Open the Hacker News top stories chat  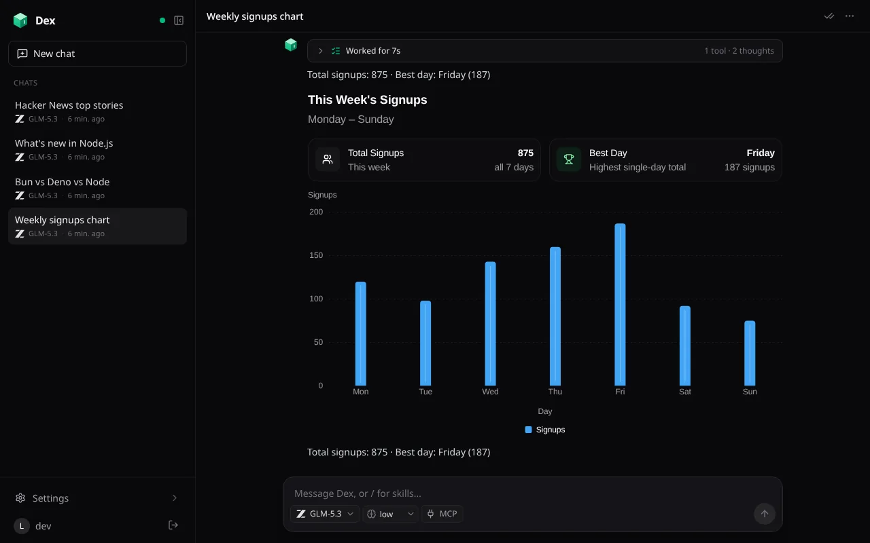click(97, 111)
